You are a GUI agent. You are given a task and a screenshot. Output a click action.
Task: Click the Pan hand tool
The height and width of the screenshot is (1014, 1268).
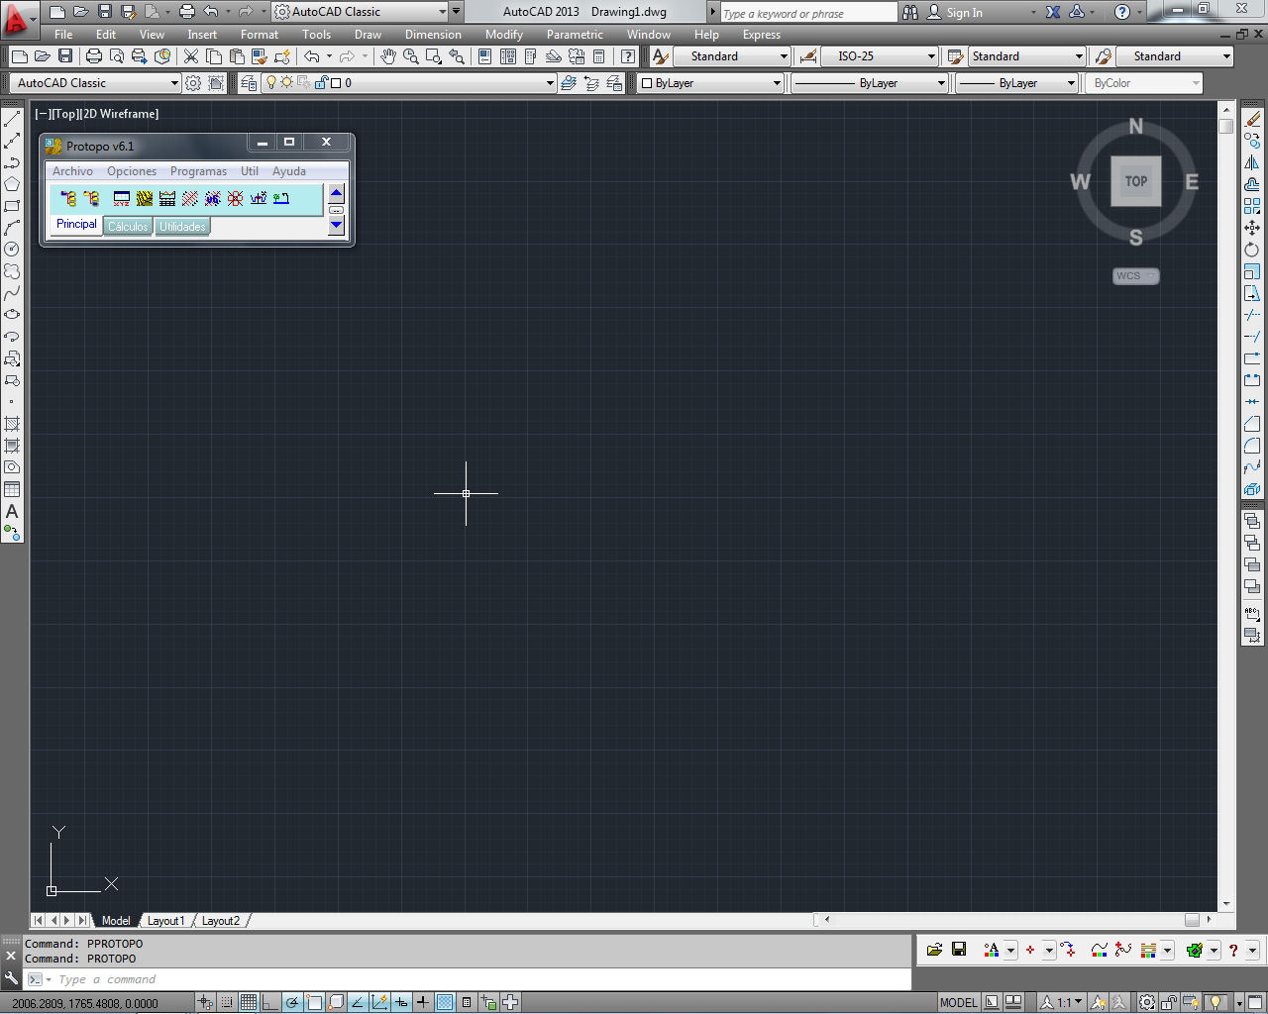(389, 56)
